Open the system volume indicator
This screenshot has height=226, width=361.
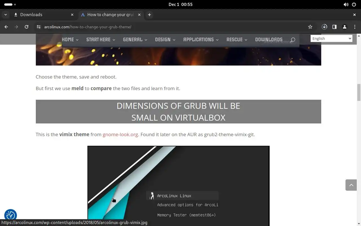pyautogui.click(x=346, y=5)
